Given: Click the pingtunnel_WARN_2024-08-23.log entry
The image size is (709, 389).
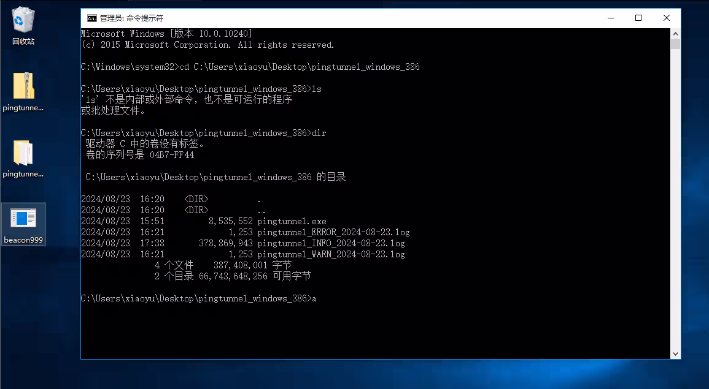Looking at the screenshot, I should [x=331, y=254].
